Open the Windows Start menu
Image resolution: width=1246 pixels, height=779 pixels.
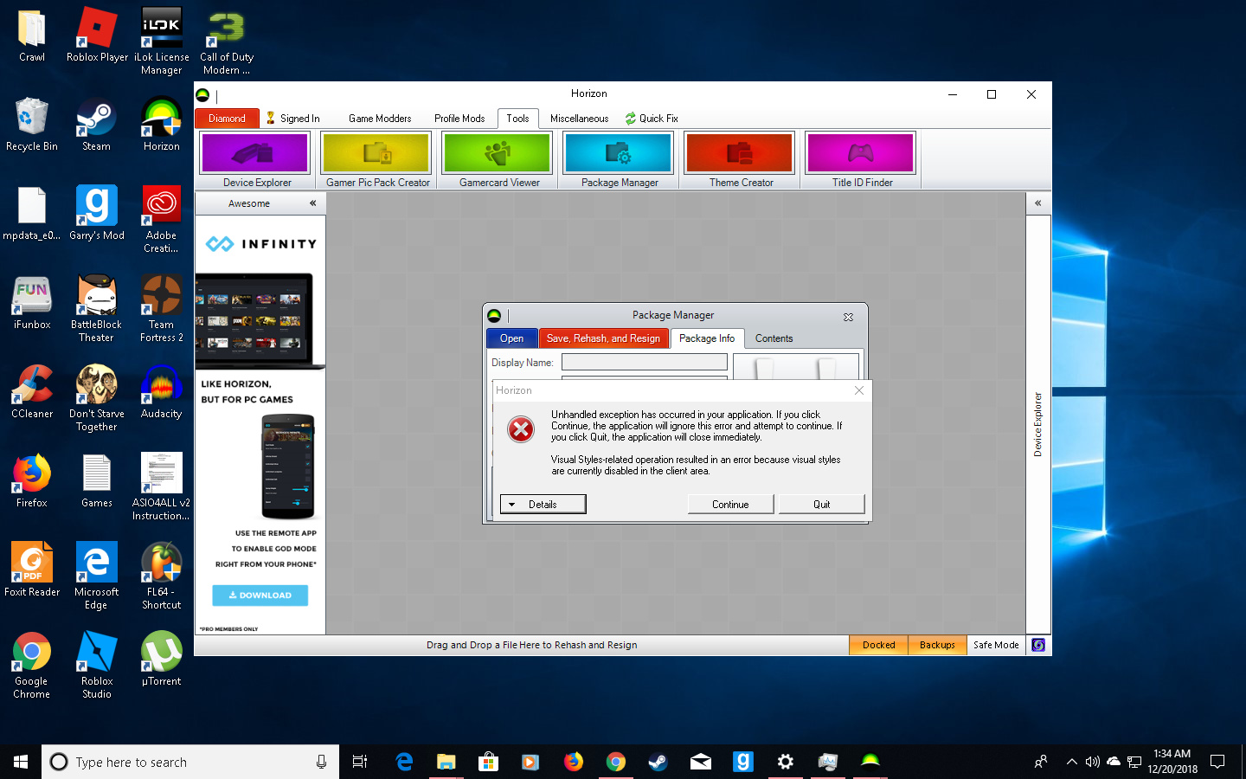(21, 762)
